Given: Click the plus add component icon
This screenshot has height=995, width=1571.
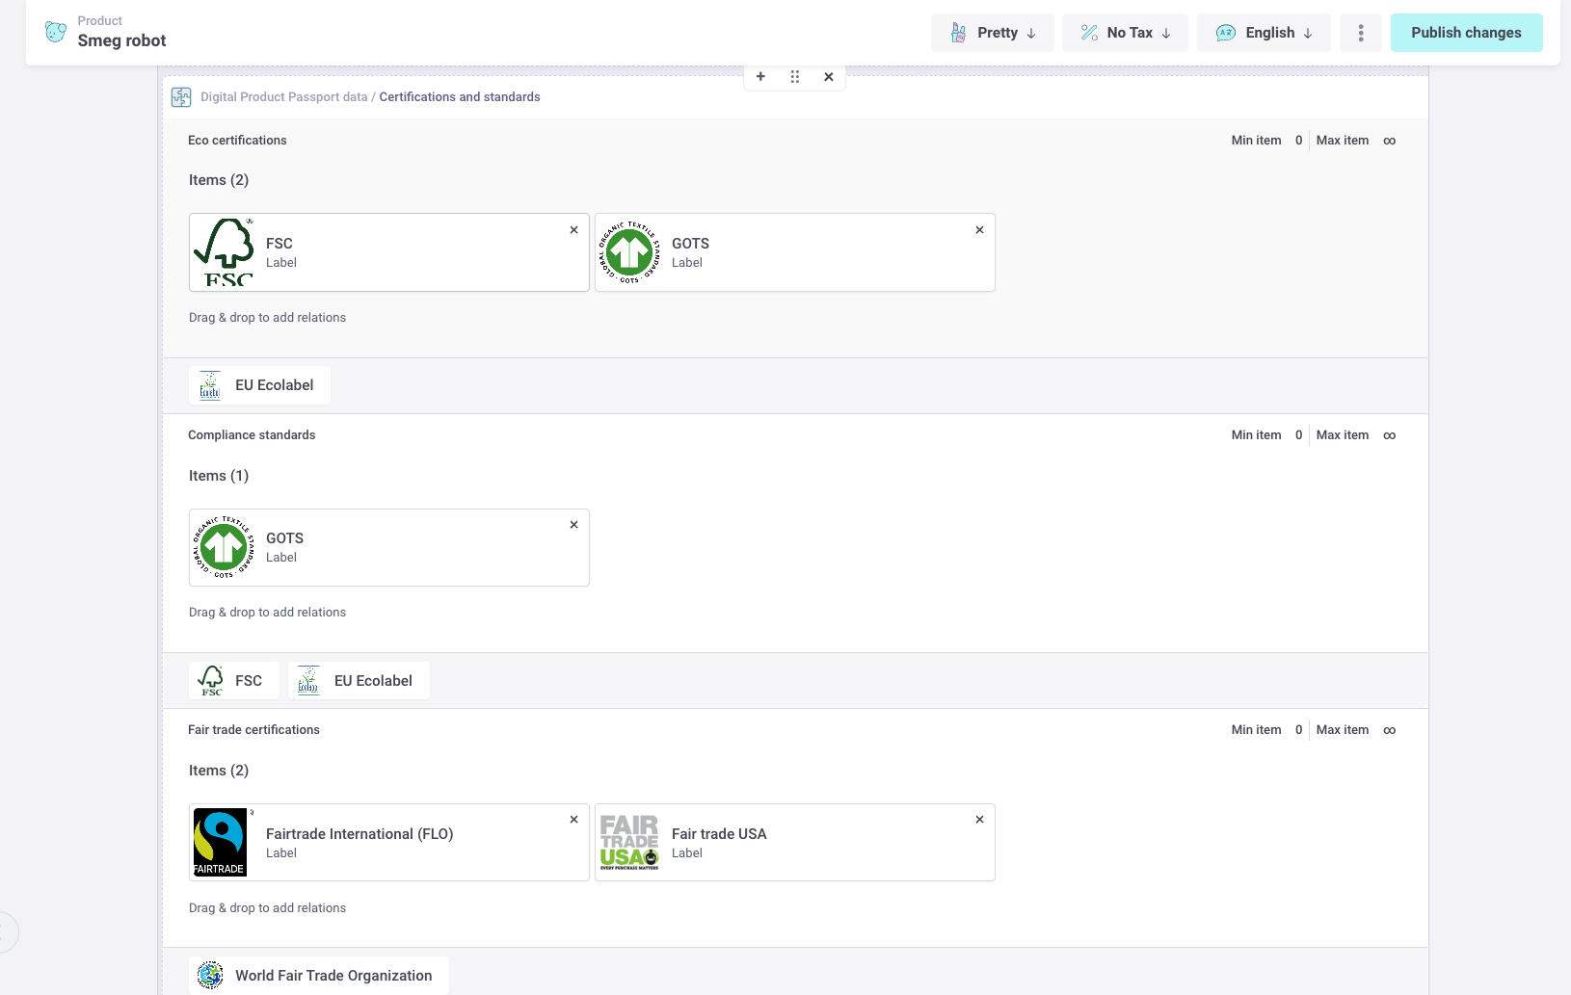Looking at the screenshot, I should (760, 77).
